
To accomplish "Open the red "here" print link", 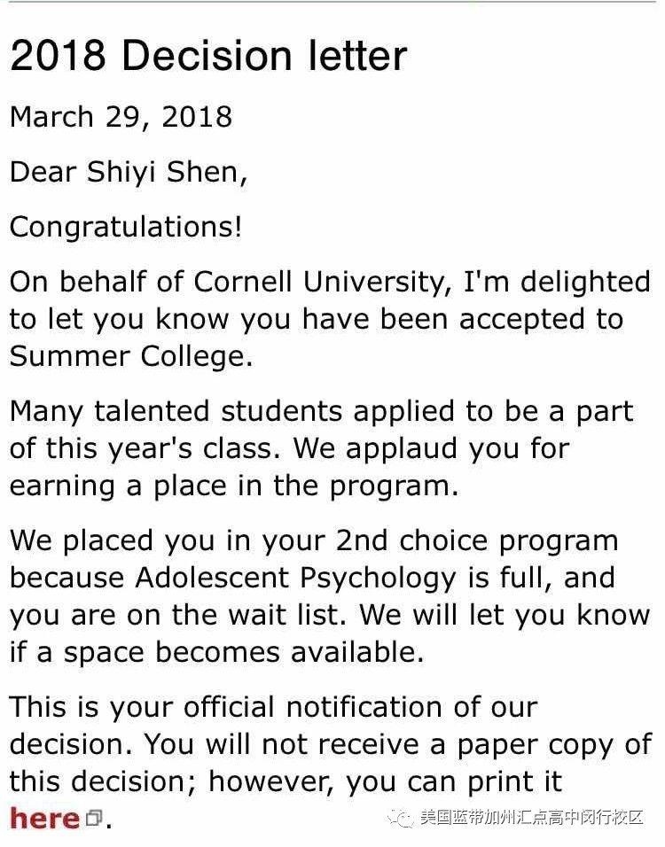I will click(x=45, y=818).
